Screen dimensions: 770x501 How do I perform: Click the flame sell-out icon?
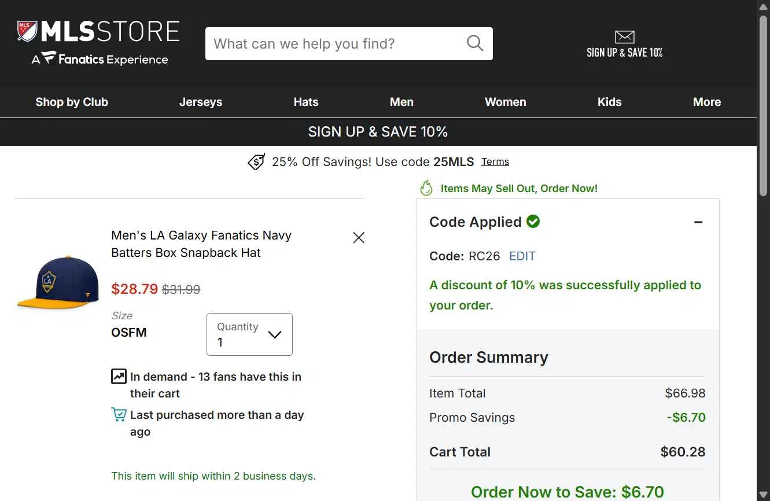(426, 188)
